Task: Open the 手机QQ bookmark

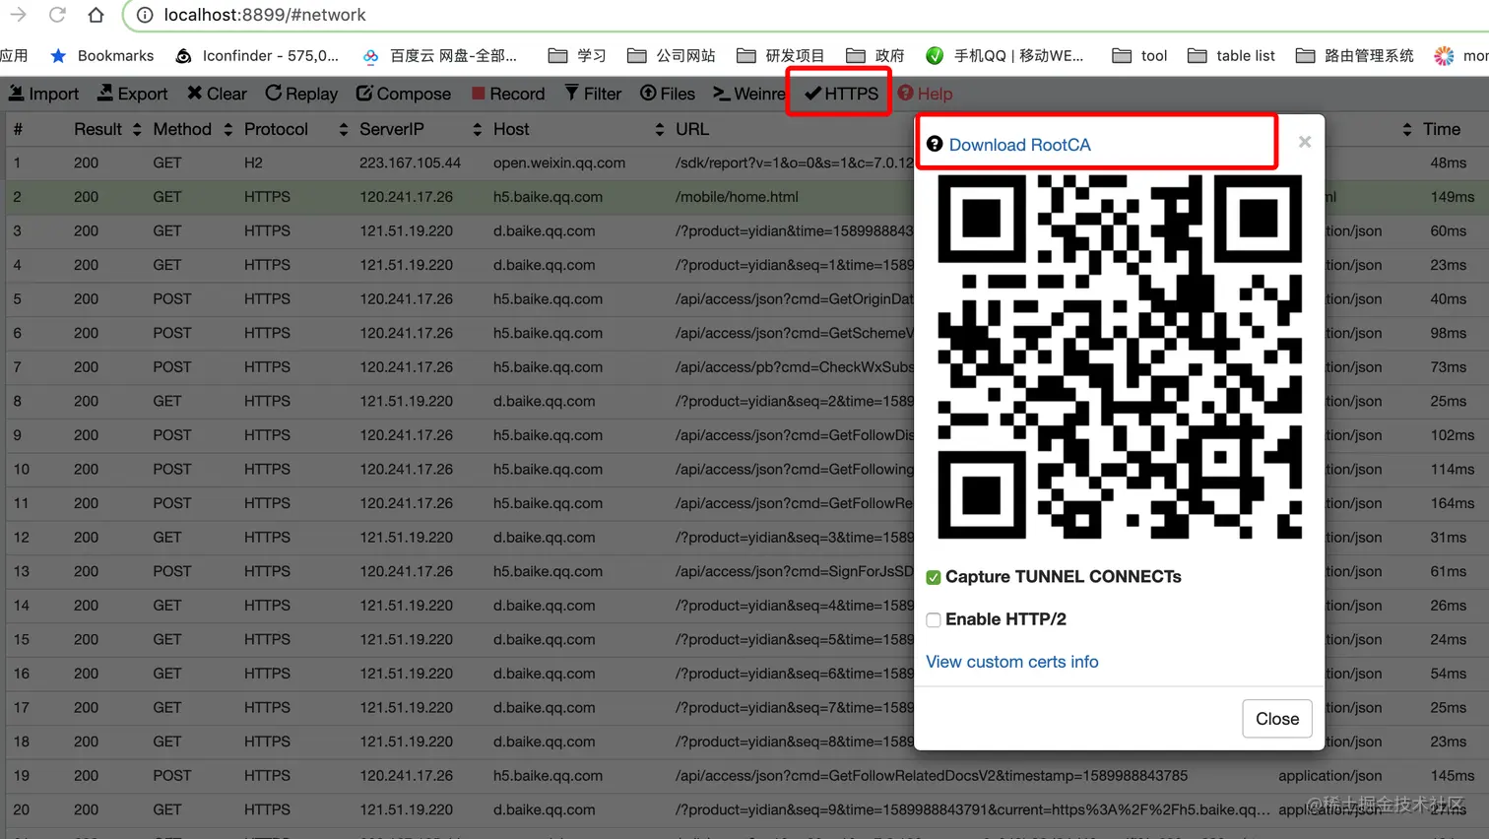Action: 1005,56
